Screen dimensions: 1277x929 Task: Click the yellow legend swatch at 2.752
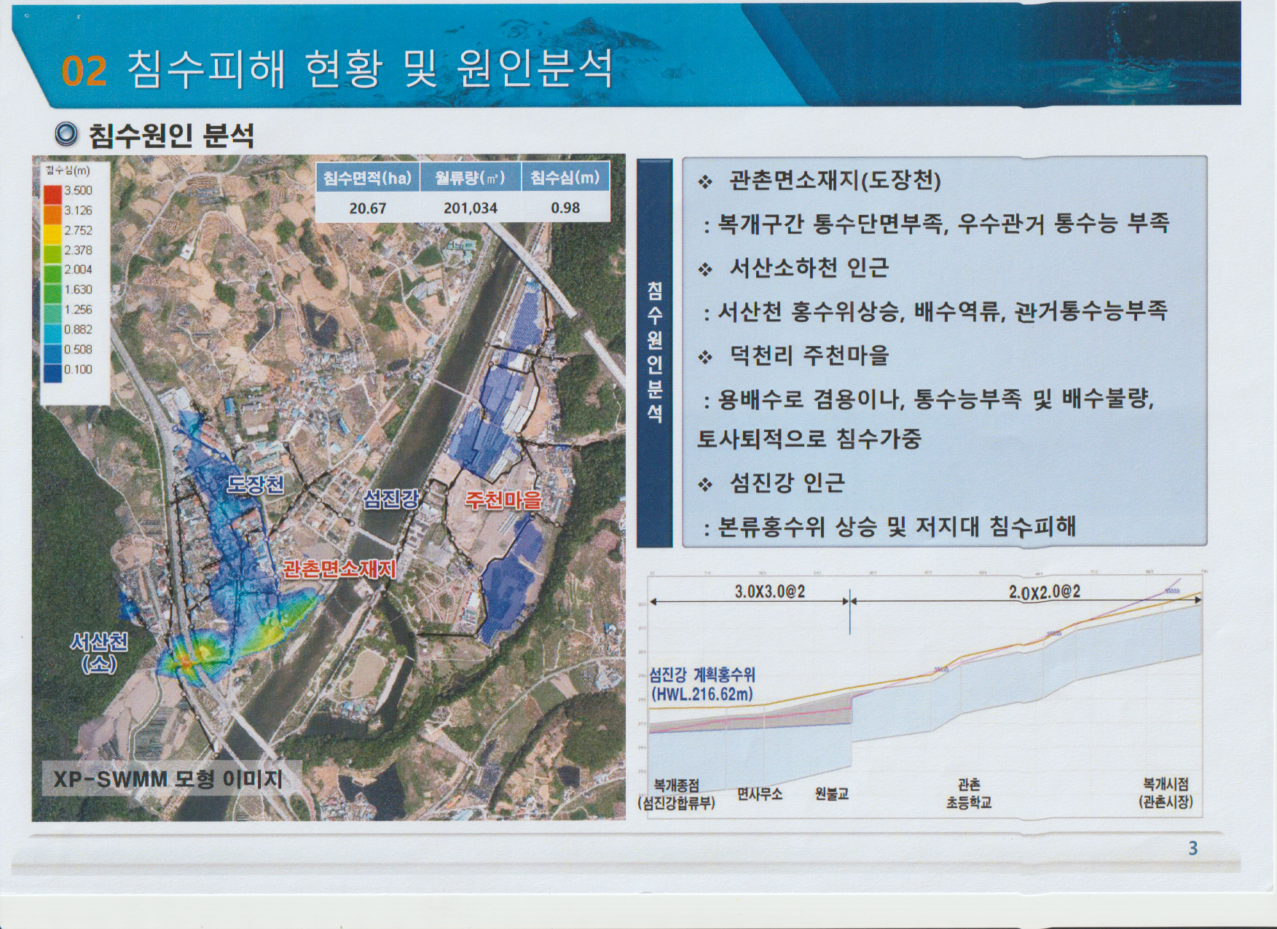pos(52,235)
